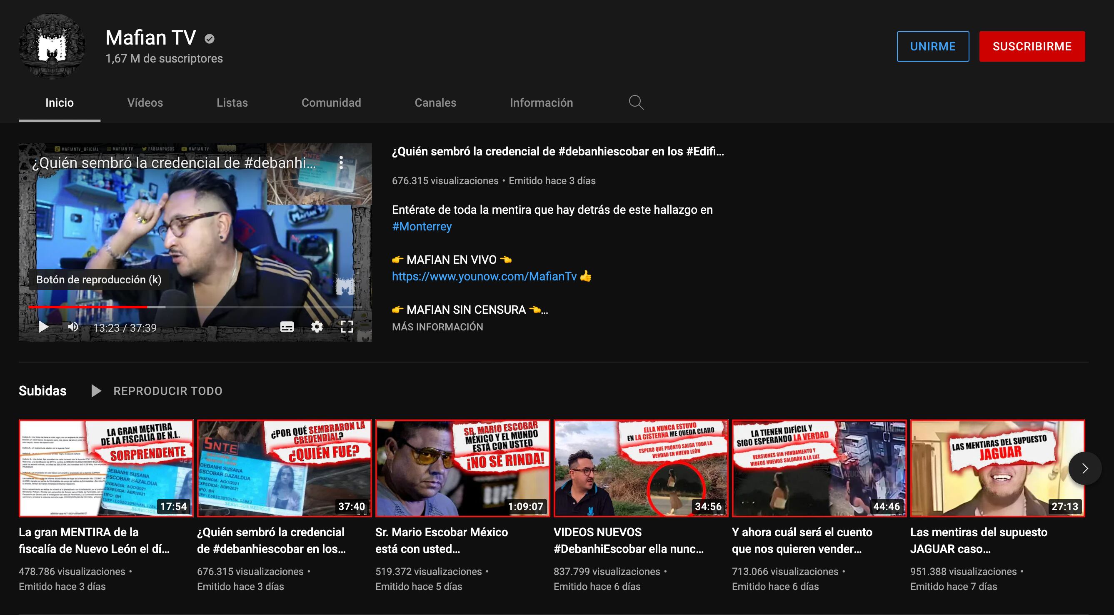Click the Mafian TV channel avatar
The height and width of the screenshot is (615, 1114).
coord(52,46)
